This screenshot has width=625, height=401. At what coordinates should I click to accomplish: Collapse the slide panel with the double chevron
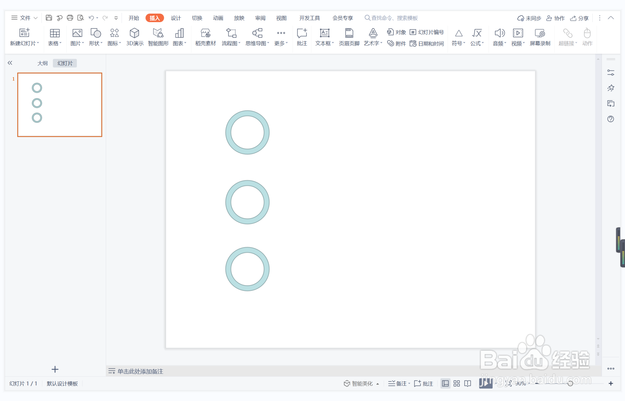click(10, 63)
